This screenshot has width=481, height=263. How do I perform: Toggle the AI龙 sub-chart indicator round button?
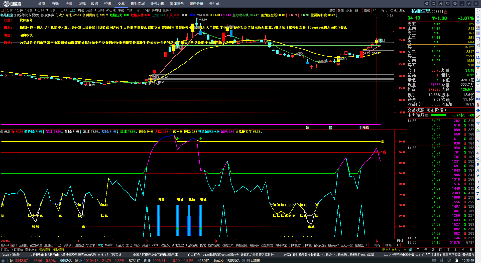tap(2, 131)
